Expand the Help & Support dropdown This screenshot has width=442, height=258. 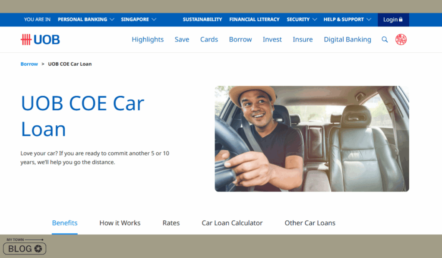coord(347,19)
